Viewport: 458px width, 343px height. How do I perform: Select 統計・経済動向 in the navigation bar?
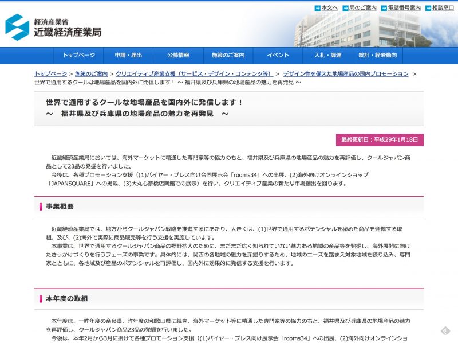(378, 55)
